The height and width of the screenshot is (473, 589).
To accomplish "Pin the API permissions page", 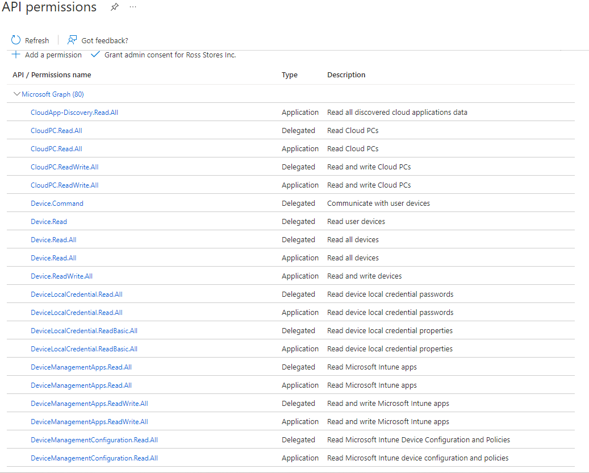I will (114, 7).
